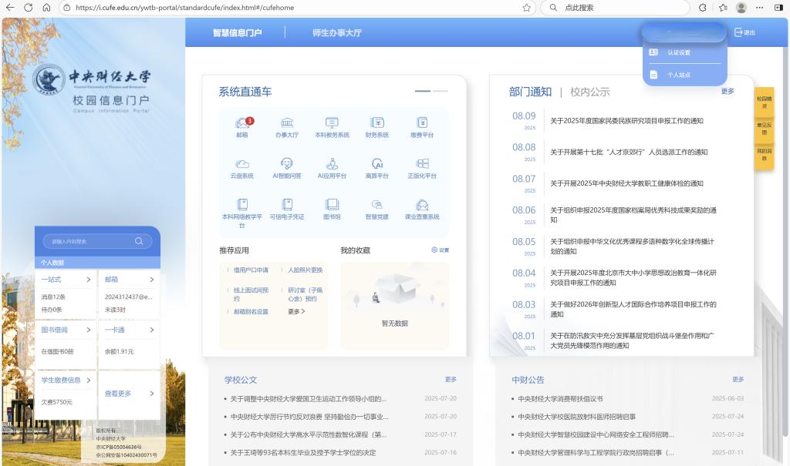Switch to the 师生办事大厅 tab

(336, 33)
